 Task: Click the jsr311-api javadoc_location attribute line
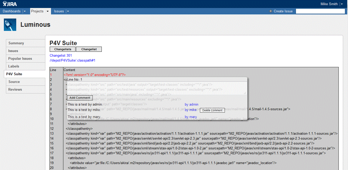(173, 163)
